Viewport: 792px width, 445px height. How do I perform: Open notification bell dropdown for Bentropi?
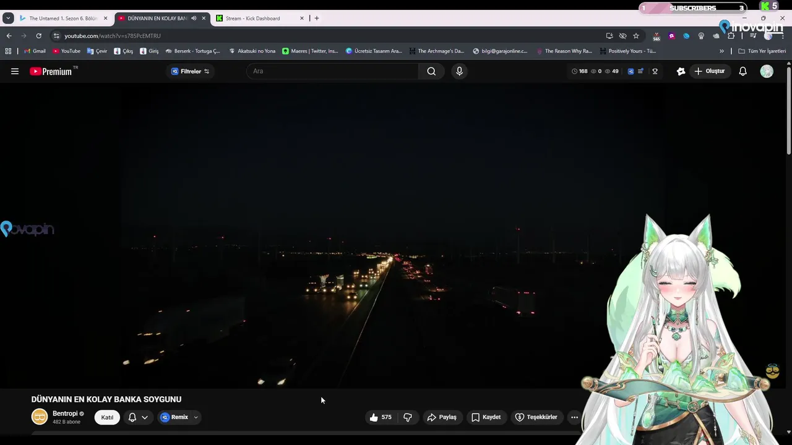pos(138,417)
